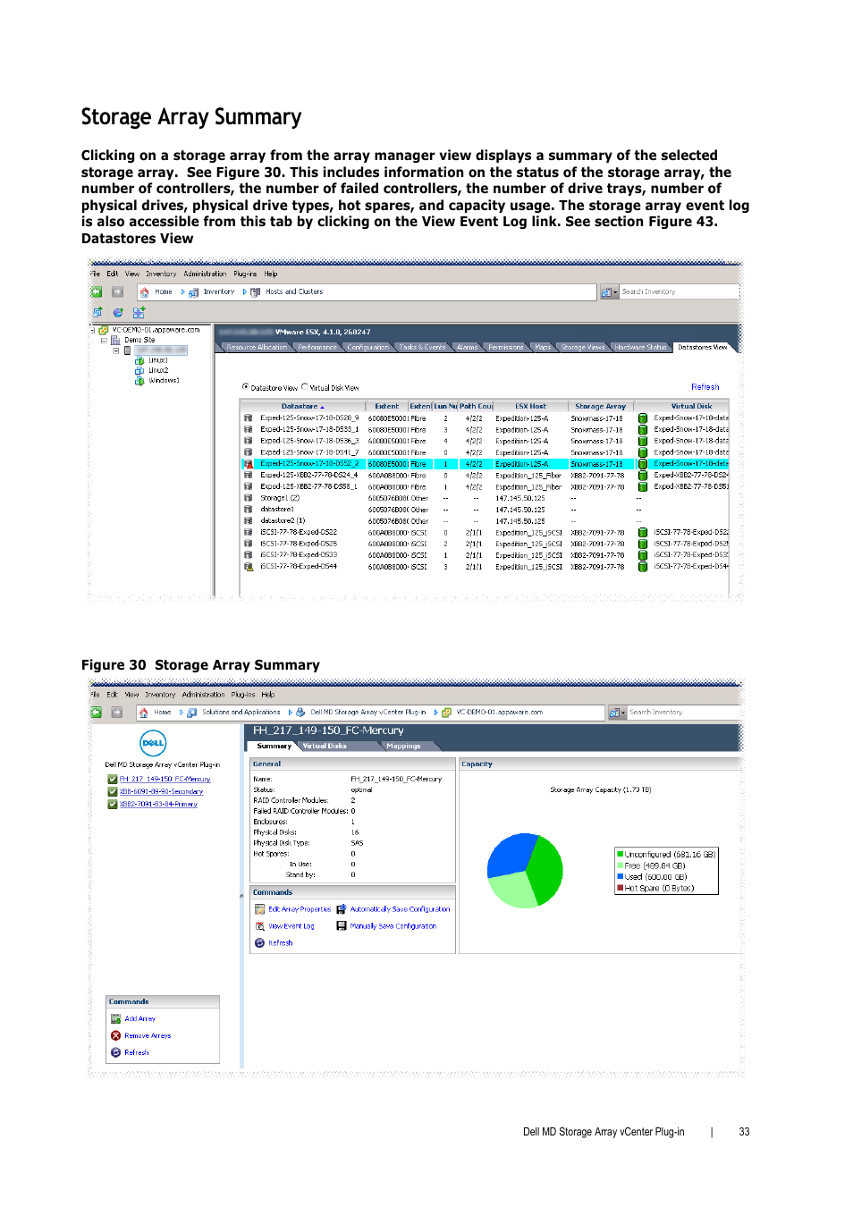This screenshot has width=853, height=1207.
Task: Expand the breadcrumb arrow before Inventory
Action: [183, 292]
